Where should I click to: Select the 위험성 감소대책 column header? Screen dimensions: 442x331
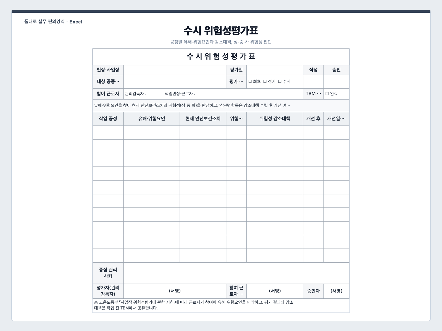275,119
